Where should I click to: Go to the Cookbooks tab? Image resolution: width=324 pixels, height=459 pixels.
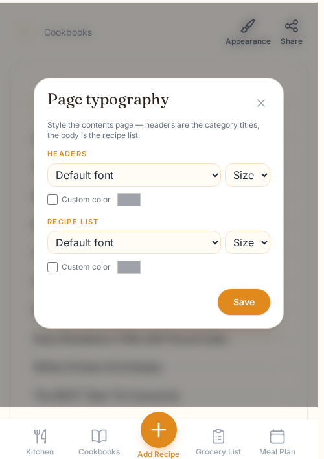pos(99,441)
